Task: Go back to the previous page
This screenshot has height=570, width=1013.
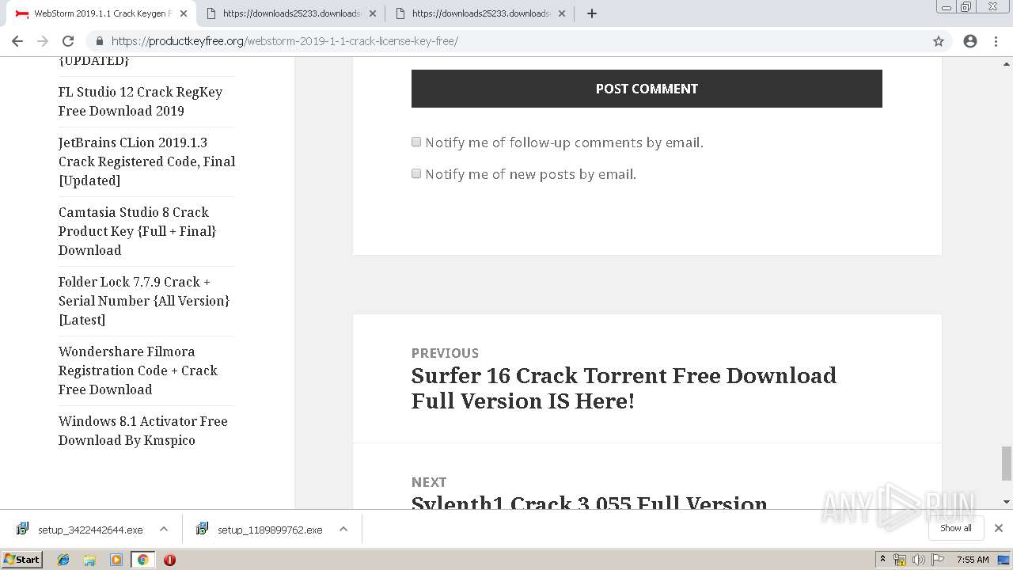Action: pos(17,41)
